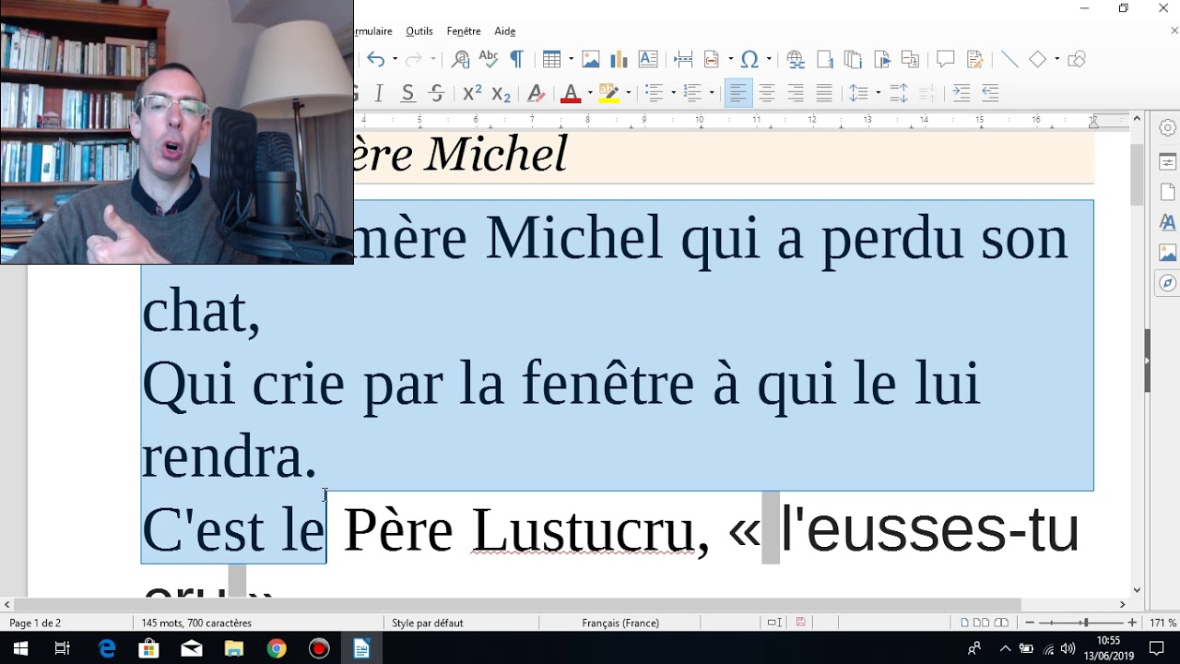Apply yellow highlighting color
The image size is (1180, 664).
(608, 92)
